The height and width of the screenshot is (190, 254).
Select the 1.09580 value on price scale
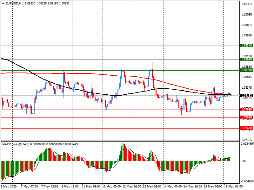coord(247,35)
